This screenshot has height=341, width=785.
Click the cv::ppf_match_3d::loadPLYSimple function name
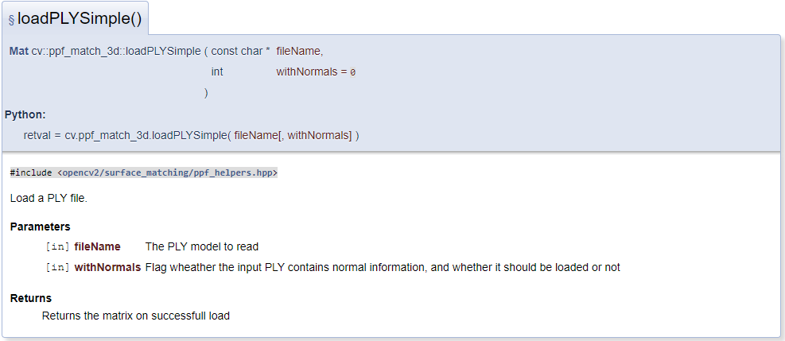(116, 51)
